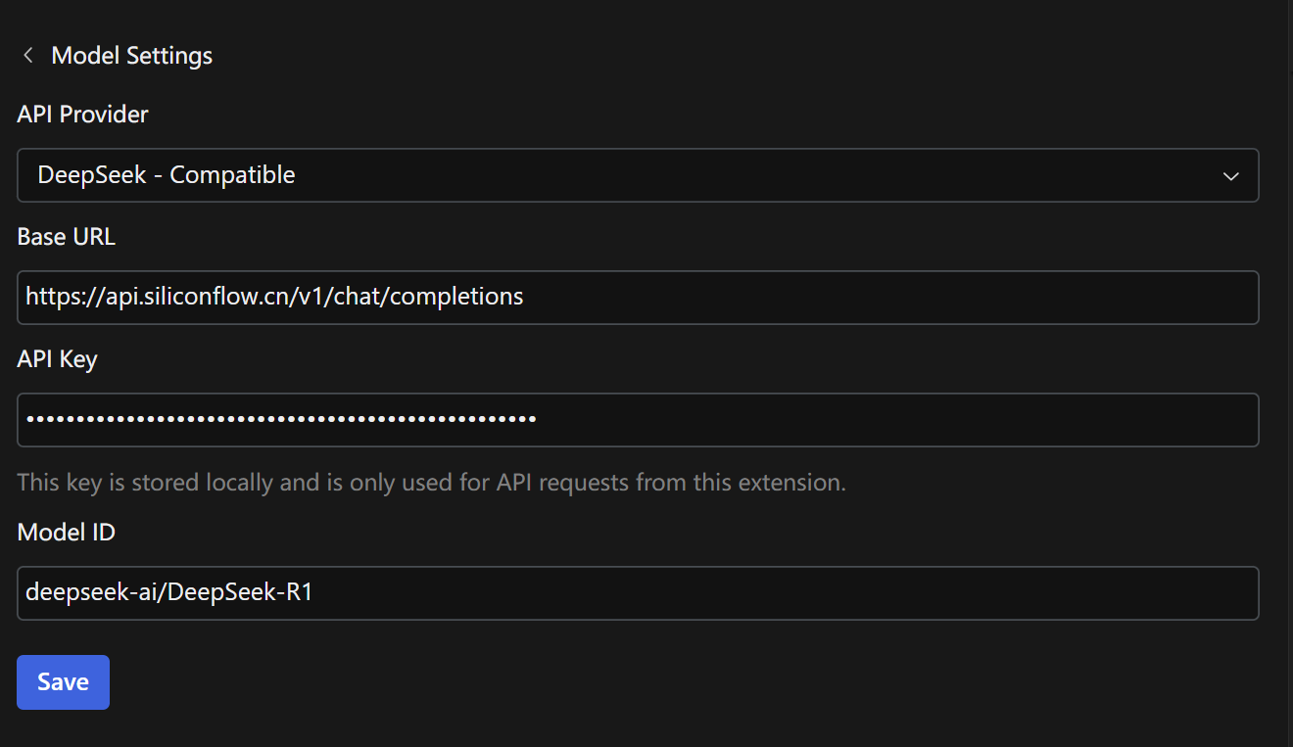Click the Base URL label
The width and height of the screenshot is (1293, 747).
tap(66, 237)
